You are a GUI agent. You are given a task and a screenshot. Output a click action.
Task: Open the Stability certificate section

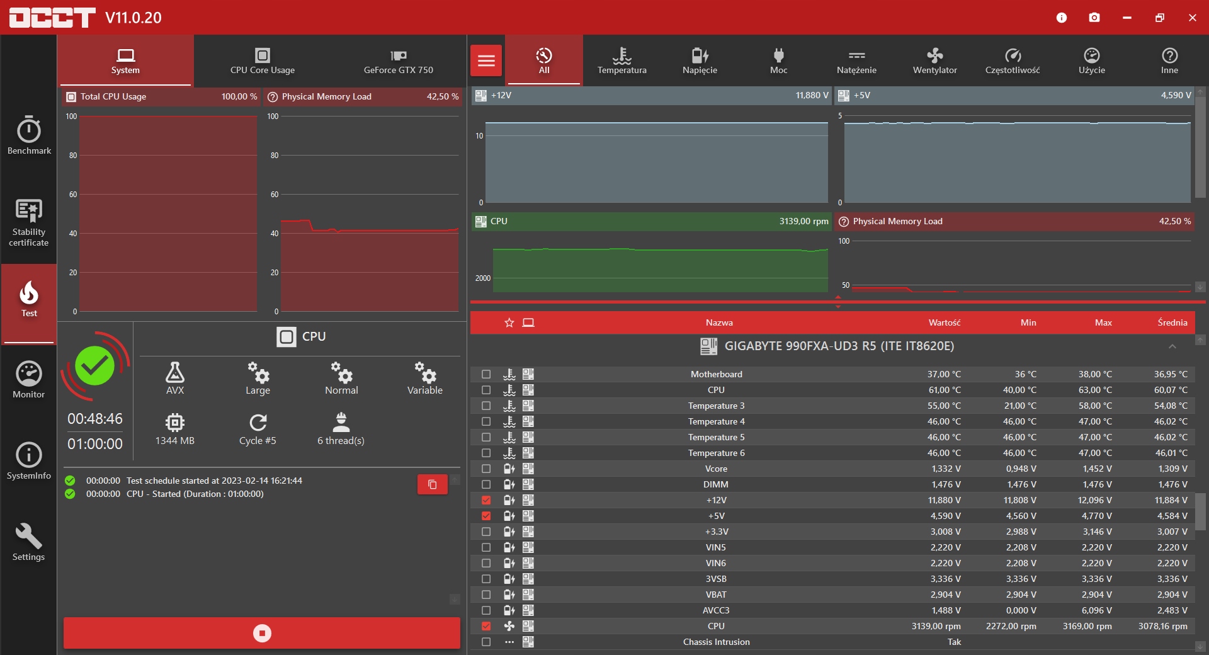point(29,222)
